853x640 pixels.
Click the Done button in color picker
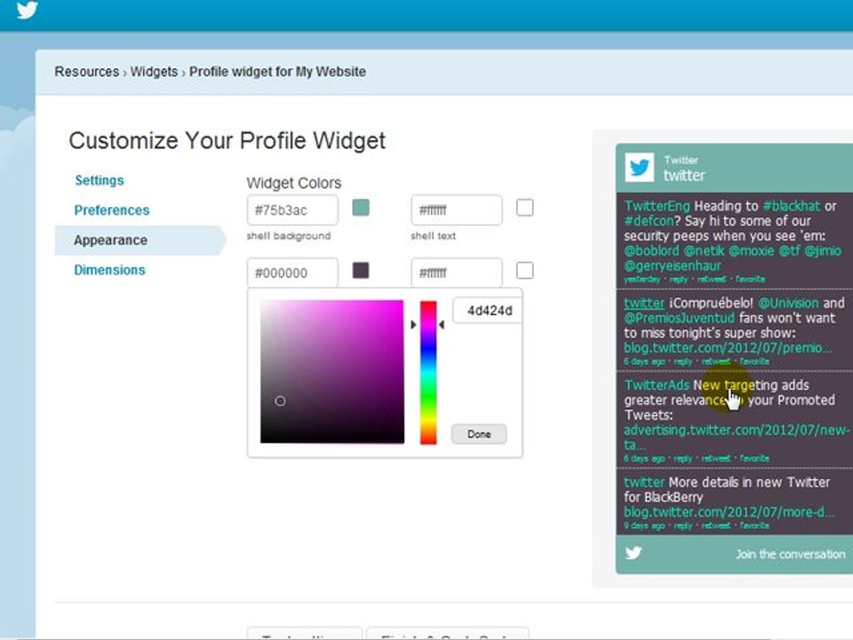479,435
